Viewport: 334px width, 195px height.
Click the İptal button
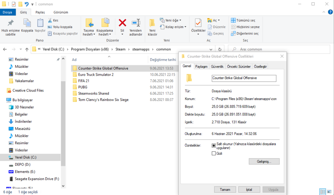[x=249, y=189]
